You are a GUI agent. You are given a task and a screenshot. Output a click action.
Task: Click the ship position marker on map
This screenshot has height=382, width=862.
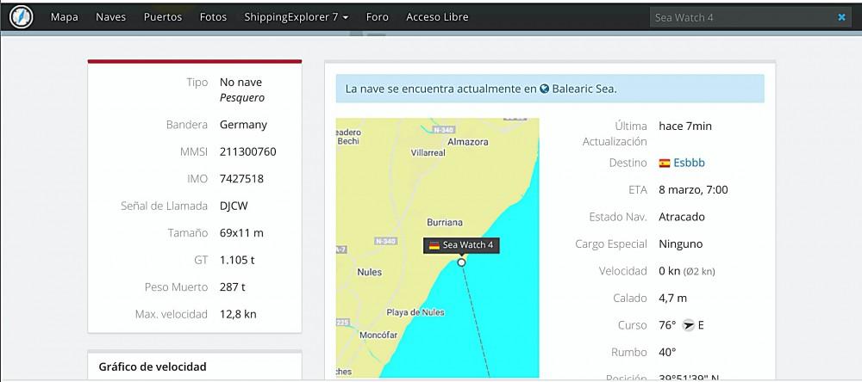pyautogui.click(x=462, y=262)
